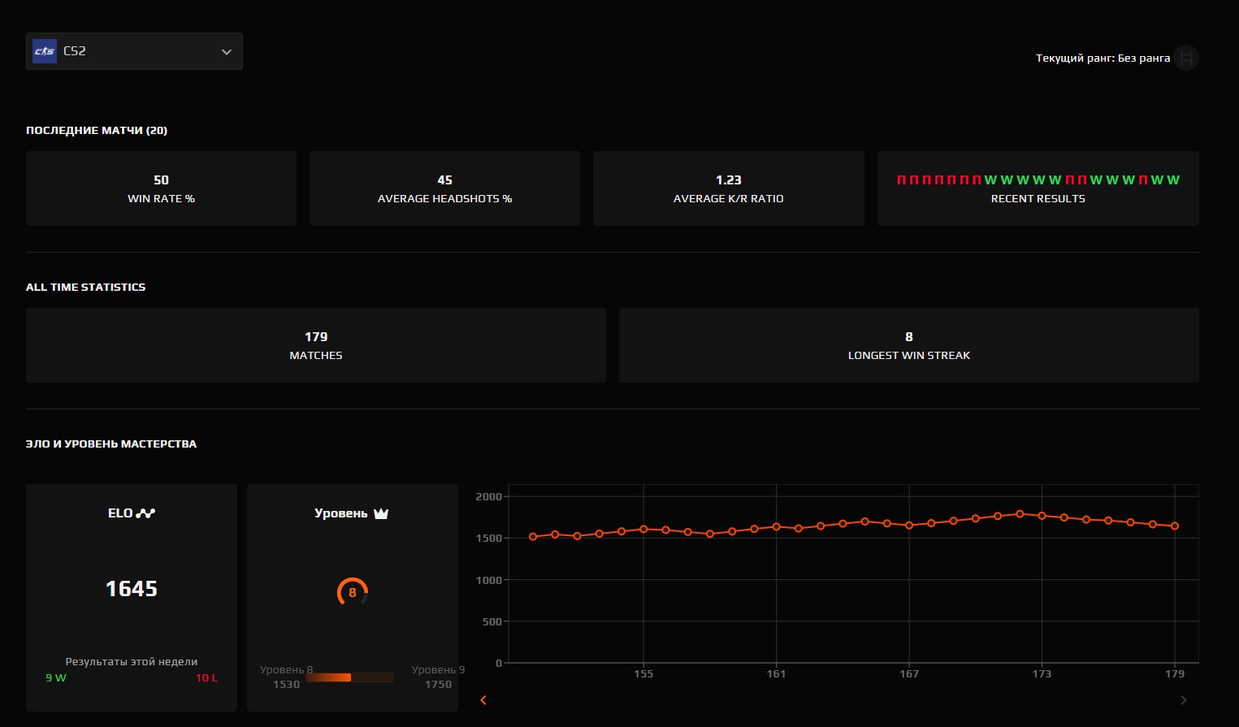Click the chevron arrow in the CS2 selector
The image size is (1239, 727).
[227, 52]
